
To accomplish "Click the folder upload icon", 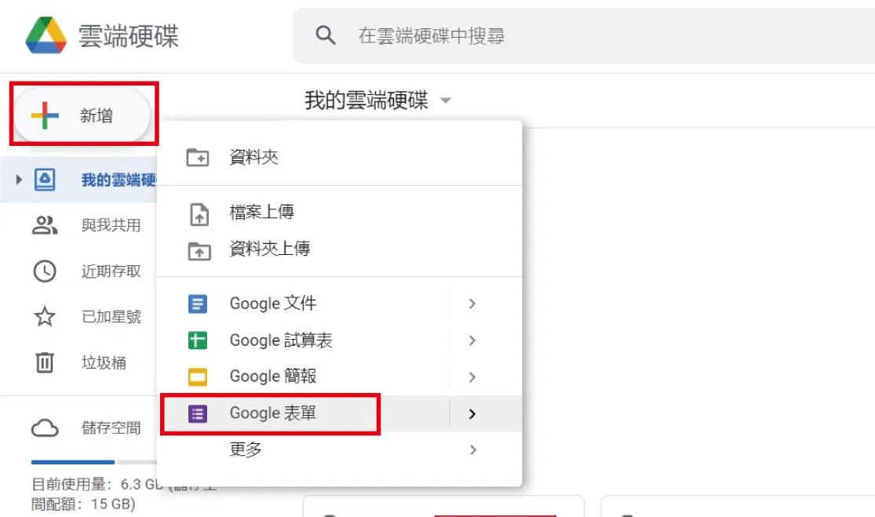I will click(x=199, y=251).
